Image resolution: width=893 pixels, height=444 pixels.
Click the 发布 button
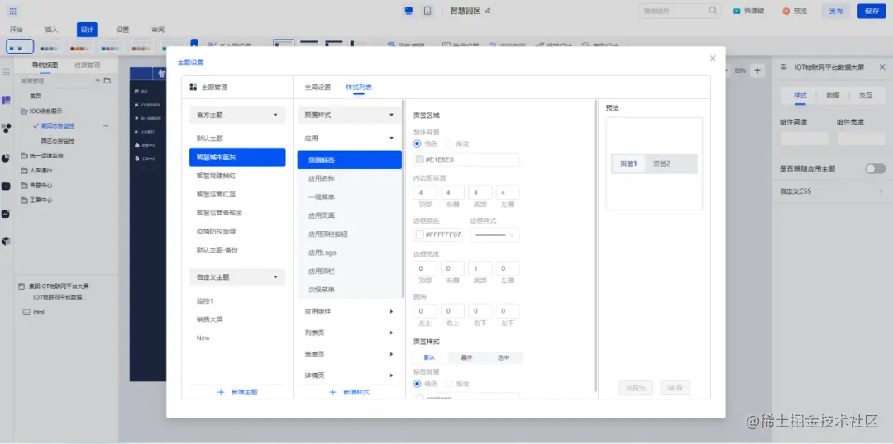[x=835, y=11]
